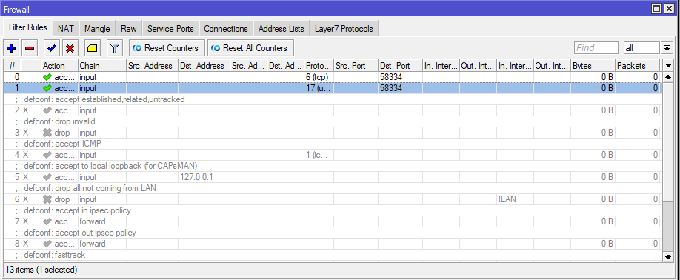Select 'accept established,related,untracked' comment row
The height and width of the screenshot is (280, 680).
[x=333, y=99]
